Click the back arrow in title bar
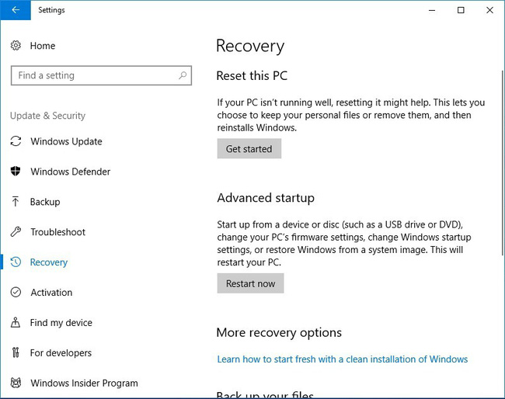This screenshot has height=399, width=505. [x=16, y=10]
